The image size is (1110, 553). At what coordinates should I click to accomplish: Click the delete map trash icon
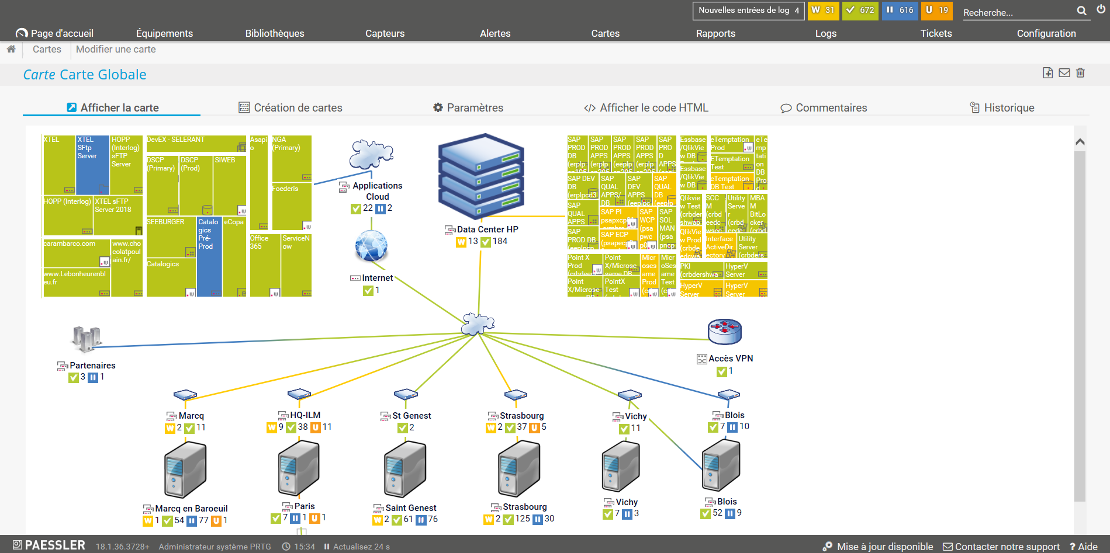click(1080, 72)
